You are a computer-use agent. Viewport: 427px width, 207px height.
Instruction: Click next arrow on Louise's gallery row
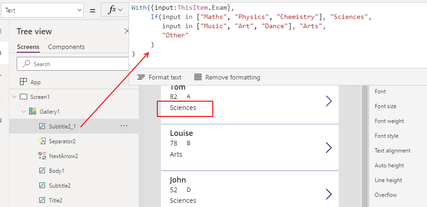pyautogui.click(x=328, y=147)
